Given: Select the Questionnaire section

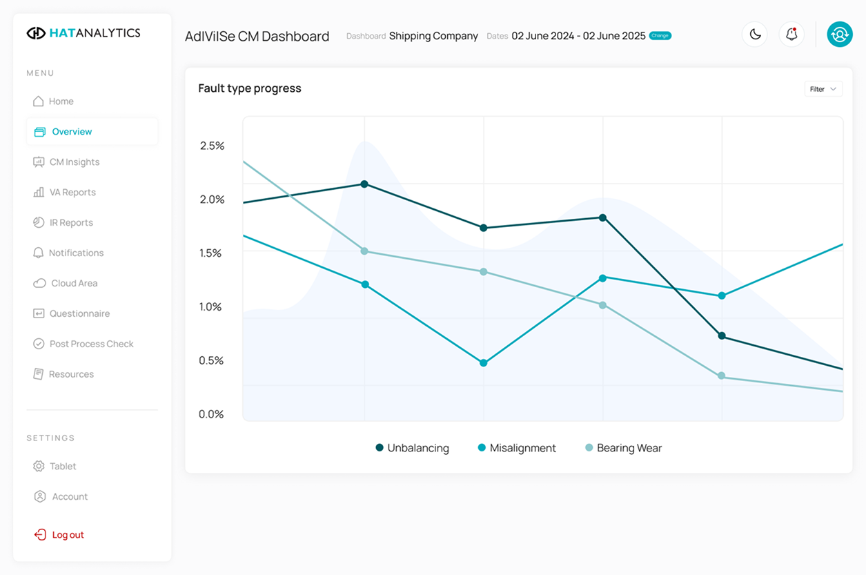Looking at the screenshot, I should 79,313.
